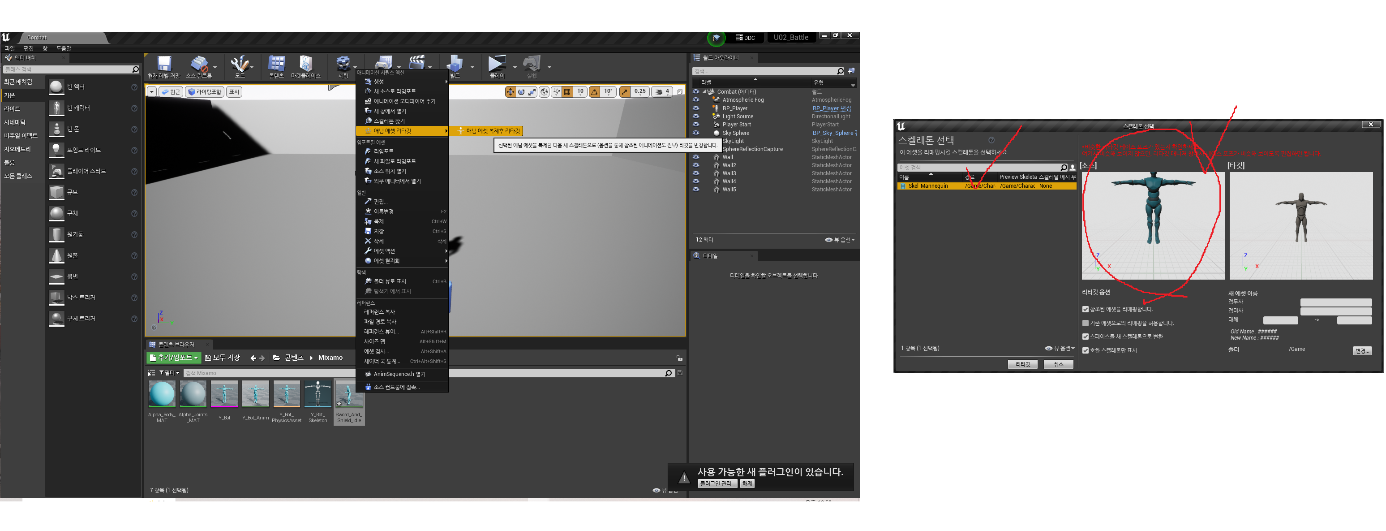
Task: Open the 편집 menu in menu bar
Action: click(28, 48)
